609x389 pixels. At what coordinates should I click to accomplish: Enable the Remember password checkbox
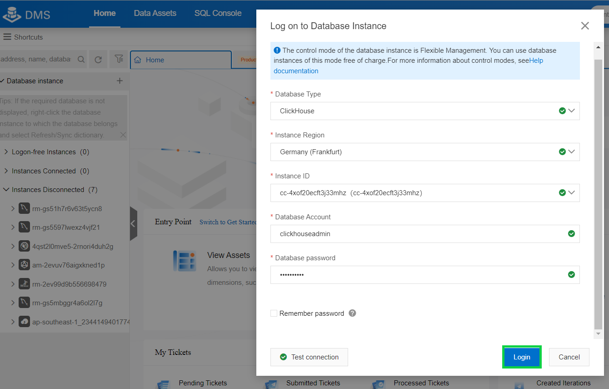(x=274, y=313)
